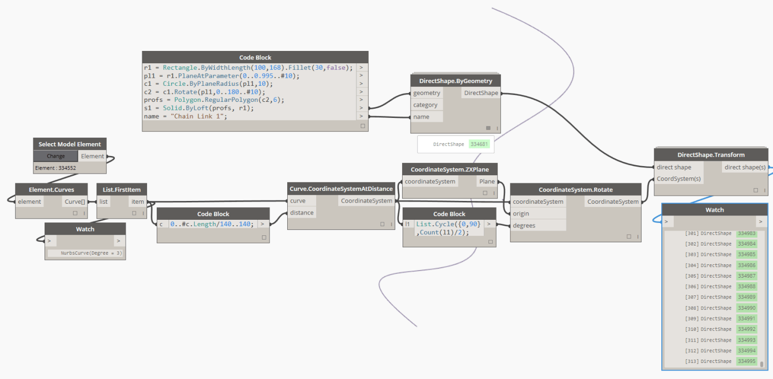
Task: Click the item output port on List.FirstItem
Action: click(x=137, y=202)
